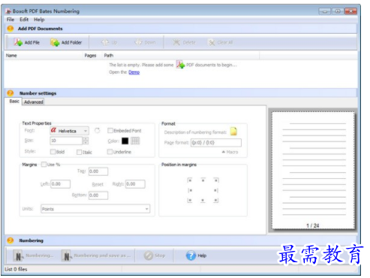The image size is (370, 278).
Task: Open the Help menu
Action: pyautogui.click(x=39, y=20)
